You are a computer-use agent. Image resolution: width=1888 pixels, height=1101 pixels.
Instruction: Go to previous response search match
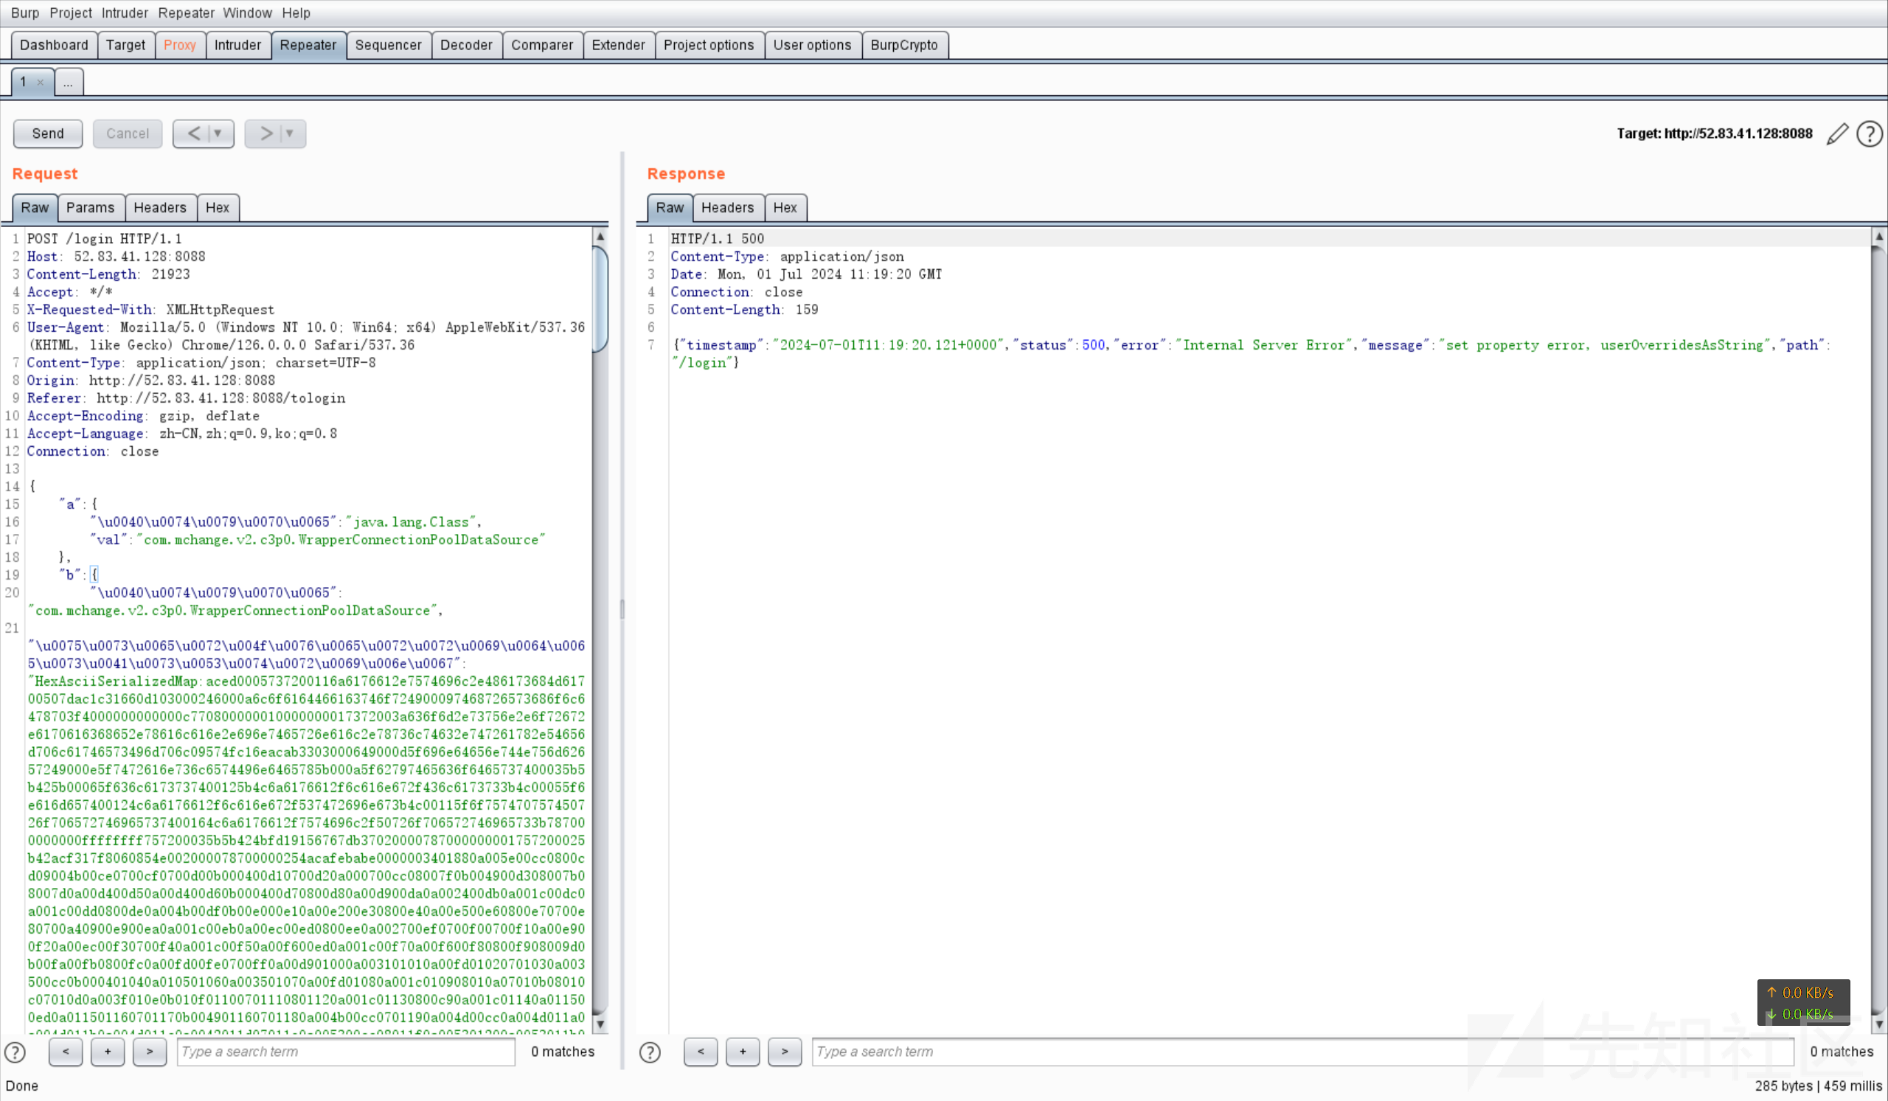tap(701, 1052)
